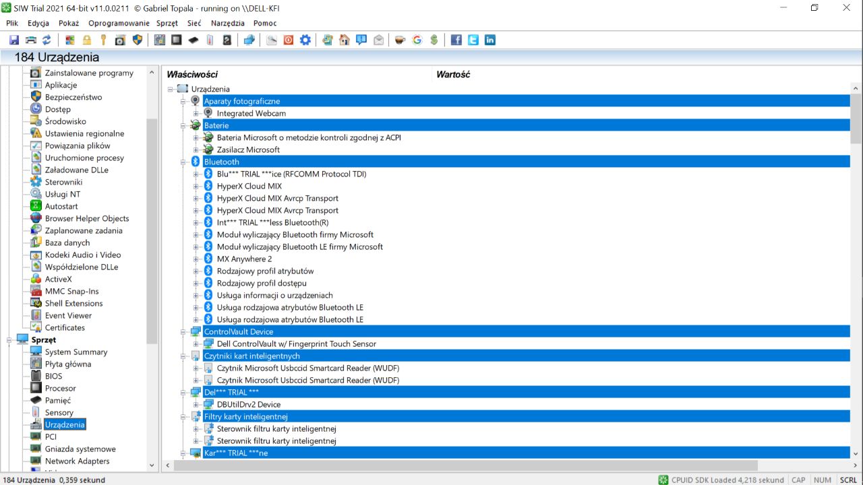
Task: Select BIOS in the sidebar
Action: (x=53, y=376)
